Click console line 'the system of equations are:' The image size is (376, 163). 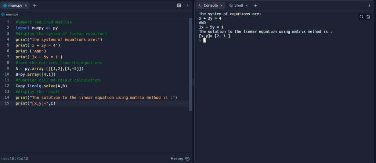230,14
